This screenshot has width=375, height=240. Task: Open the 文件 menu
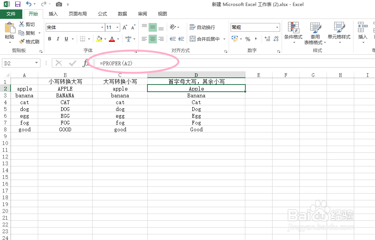tap(11, 14)
